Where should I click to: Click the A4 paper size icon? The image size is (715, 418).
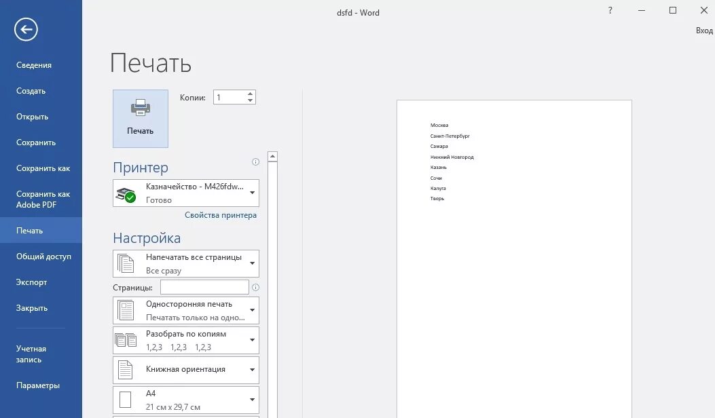[125, 400]
